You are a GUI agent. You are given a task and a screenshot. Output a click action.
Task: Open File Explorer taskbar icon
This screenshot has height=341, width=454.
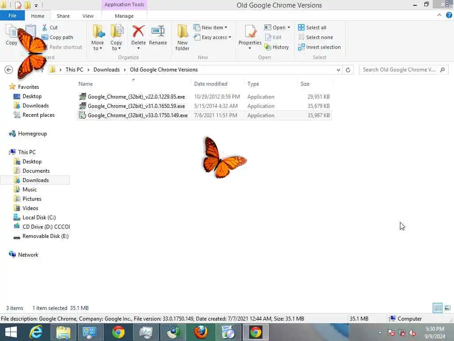tap(63, 332)
